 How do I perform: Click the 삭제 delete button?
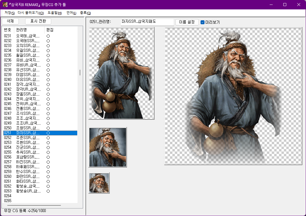pos(10,21)
